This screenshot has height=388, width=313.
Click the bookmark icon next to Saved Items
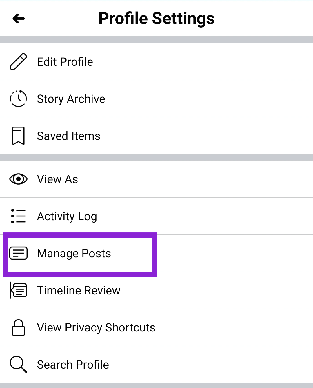tap(19, 135)
